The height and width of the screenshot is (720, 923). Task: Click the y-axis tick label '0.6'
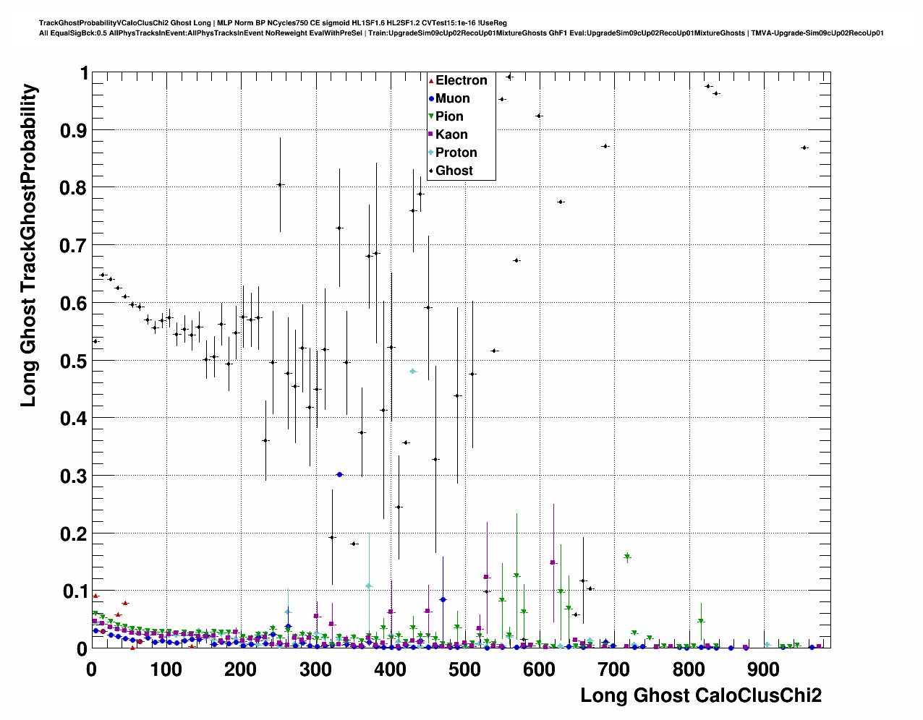(74, 303)
